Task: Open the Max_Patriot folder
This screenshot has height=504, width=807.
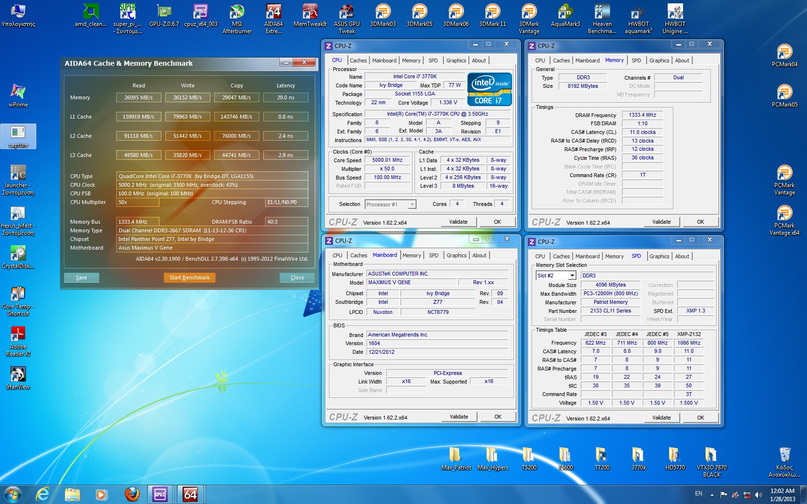Action: (456, 458)
